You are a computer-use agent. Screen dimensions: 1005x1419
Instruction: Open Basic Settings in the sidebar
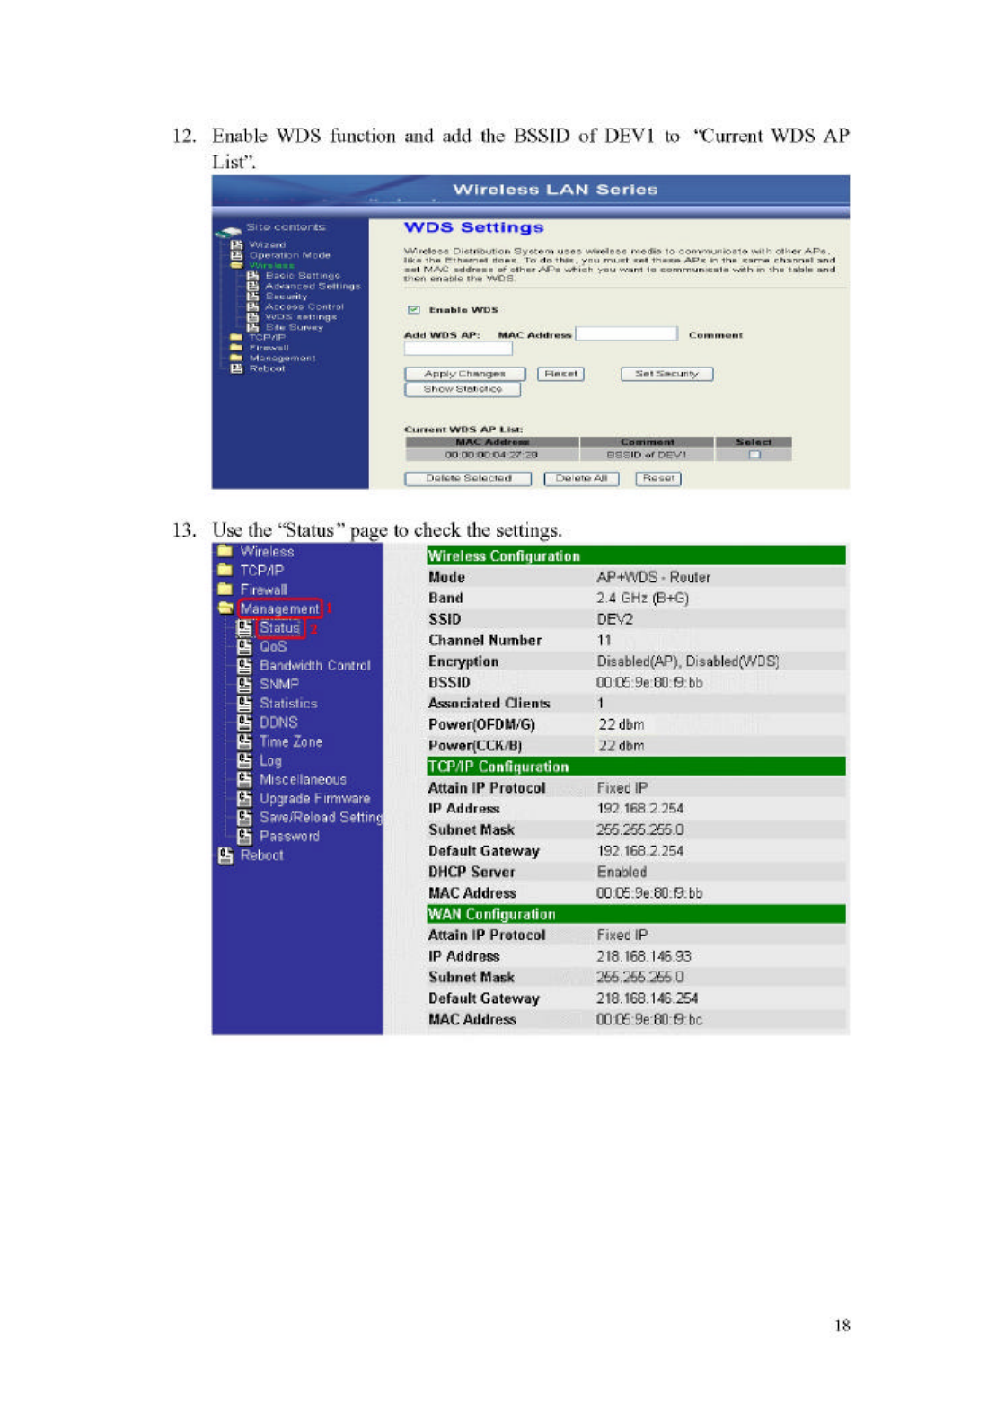click(x=303, y=276)
